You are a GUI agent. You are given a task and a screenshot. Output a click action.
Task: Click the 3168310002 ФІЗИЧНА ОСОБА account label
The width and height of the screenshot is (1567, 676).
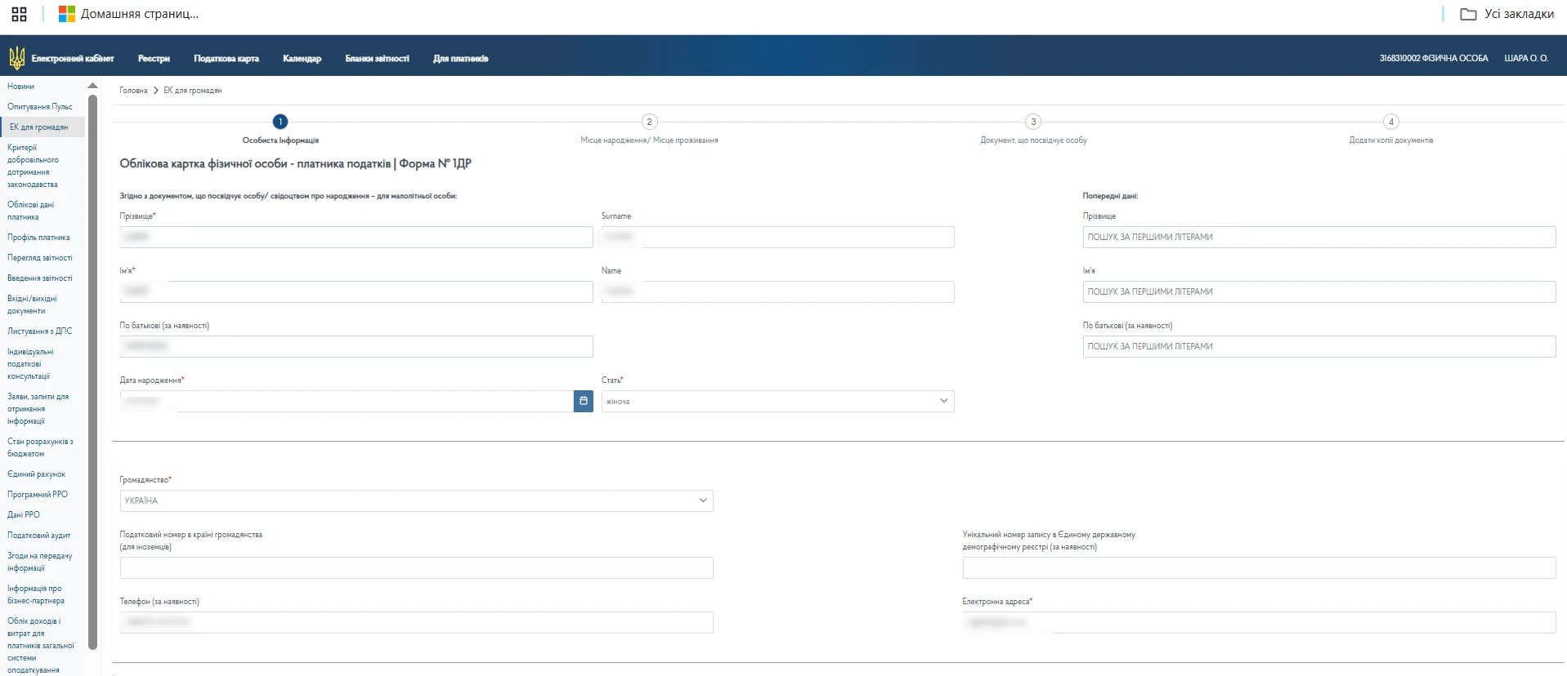click(x=1434, y=59)
